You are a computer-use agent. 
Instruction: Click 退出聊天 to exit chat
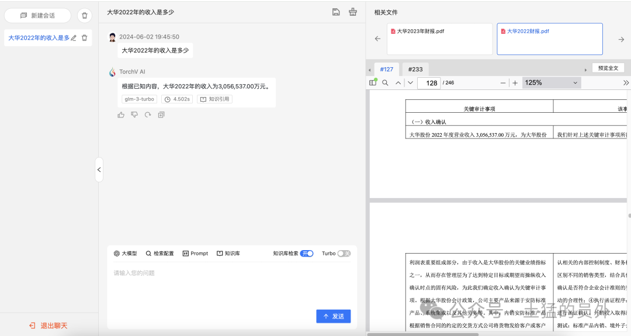48,325
